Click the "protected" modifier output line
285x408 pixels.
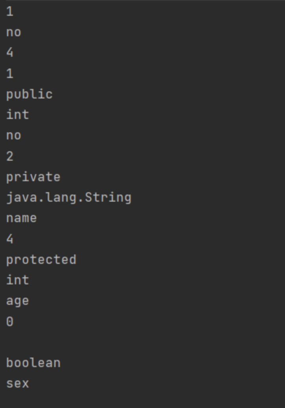pos(41,260)
